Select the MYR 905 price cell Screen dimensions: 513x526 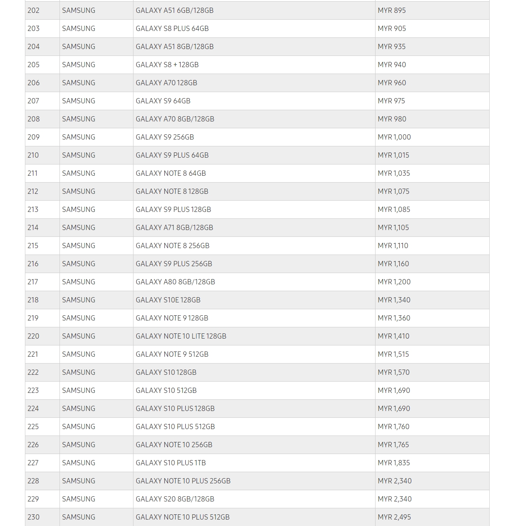[392, 29]
